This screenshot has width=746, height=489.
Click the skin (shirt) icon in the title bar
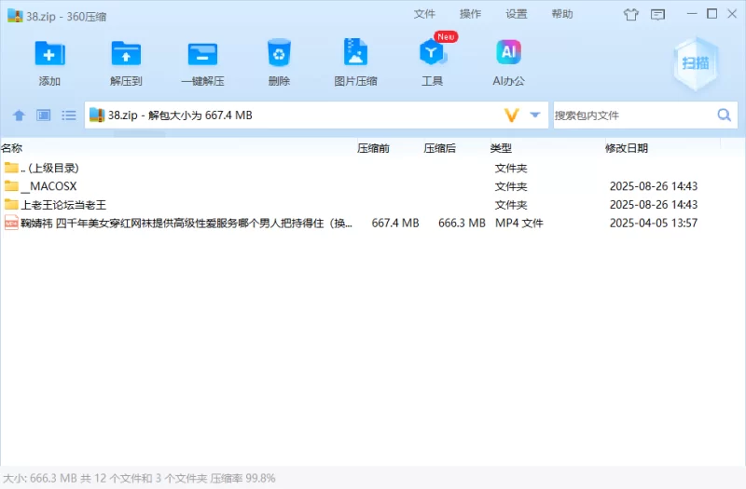[x=631, y=15]
